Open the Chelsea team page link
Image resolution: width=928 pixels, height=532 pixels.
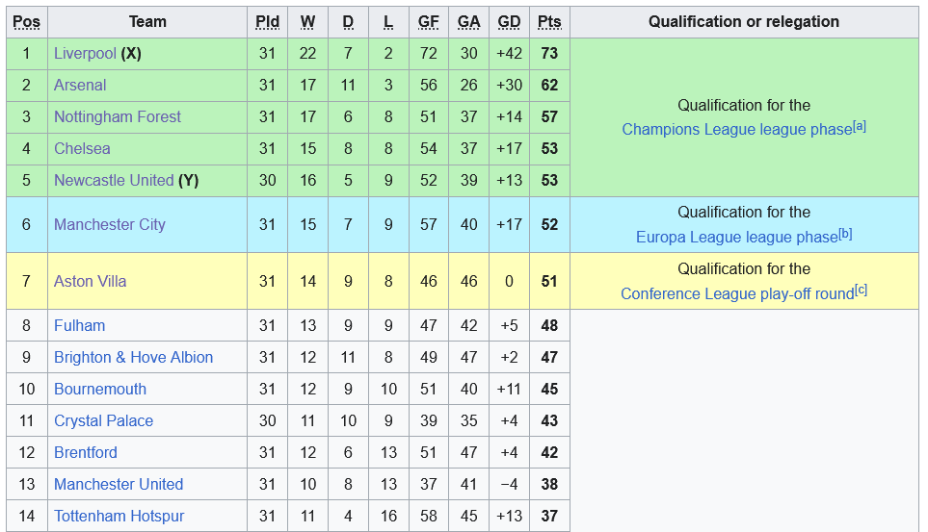point(82,148)
